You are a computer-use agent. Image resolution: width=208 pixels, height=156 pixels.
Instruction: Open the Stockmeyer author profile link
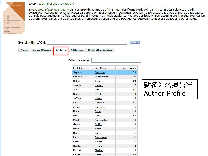pyautogui.click(x=101, y=138)
